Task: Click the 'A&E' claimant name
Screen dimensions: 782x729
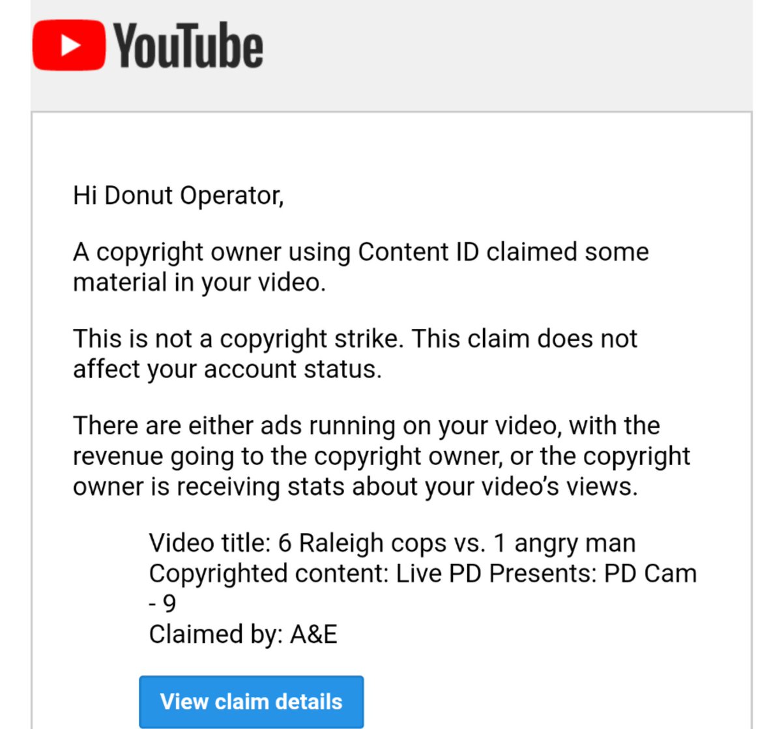Action: click(x=313, y=635)
